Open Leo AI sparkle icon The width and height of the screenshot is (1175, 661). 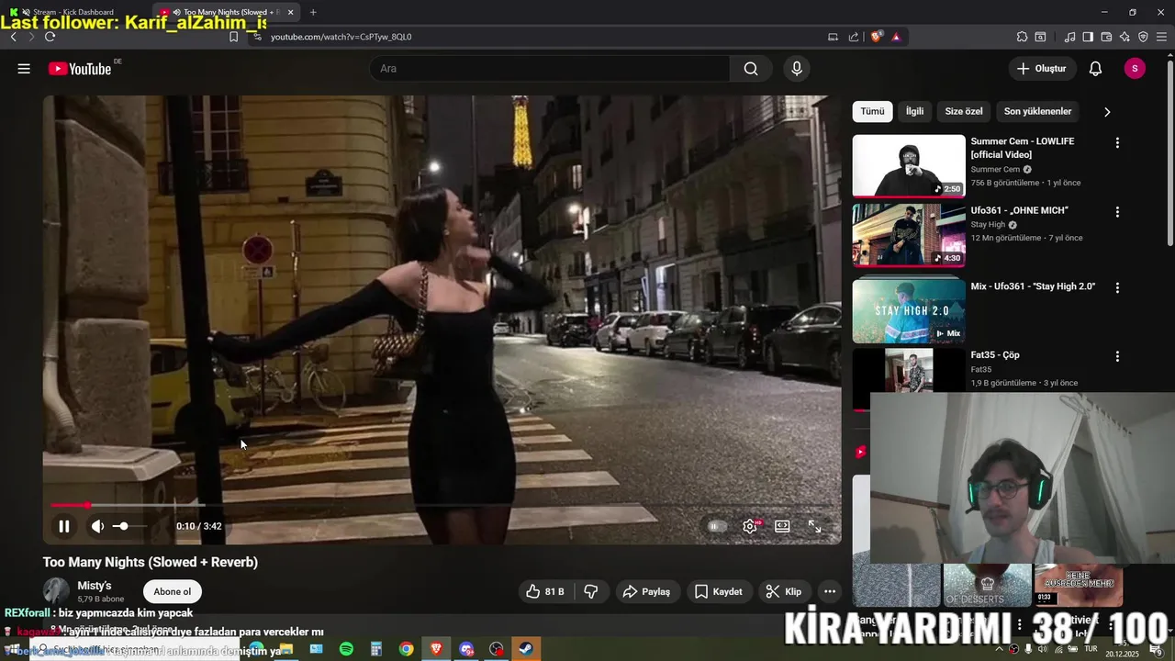point(1125,37)
